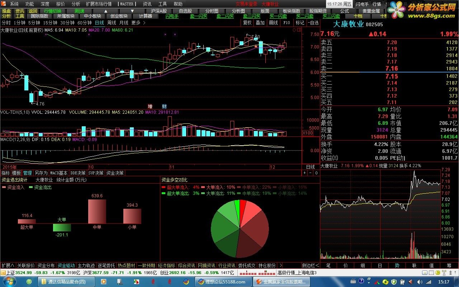Click the 超大单 bar in the fund flow chart
Image resolution: width=459 pixels, height=287 pixels.
point(27,221)
